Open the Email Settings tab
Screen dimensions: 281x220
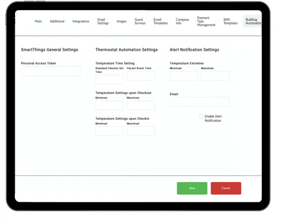click(x=103, y=21)
